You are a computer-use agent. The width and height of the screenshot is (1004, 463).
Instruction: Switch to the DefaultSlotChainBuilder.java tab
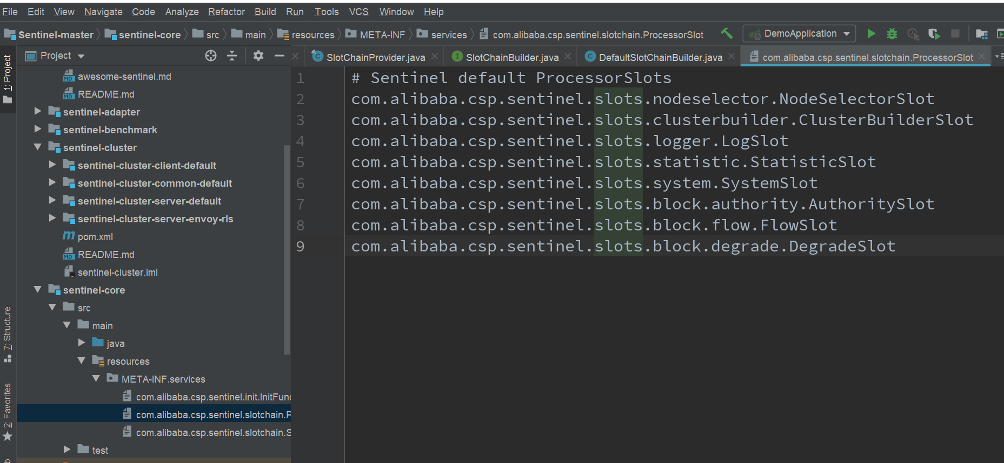[x=660, y=57]
